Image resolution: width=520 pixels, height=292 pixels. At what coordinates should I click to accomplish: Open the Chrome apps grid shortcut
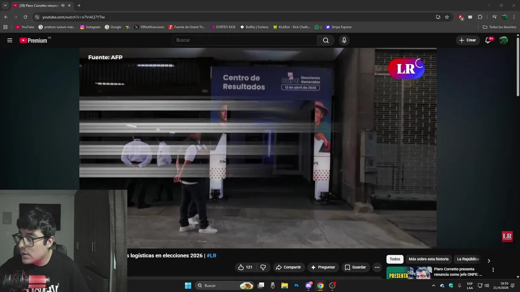pos(5,27)
